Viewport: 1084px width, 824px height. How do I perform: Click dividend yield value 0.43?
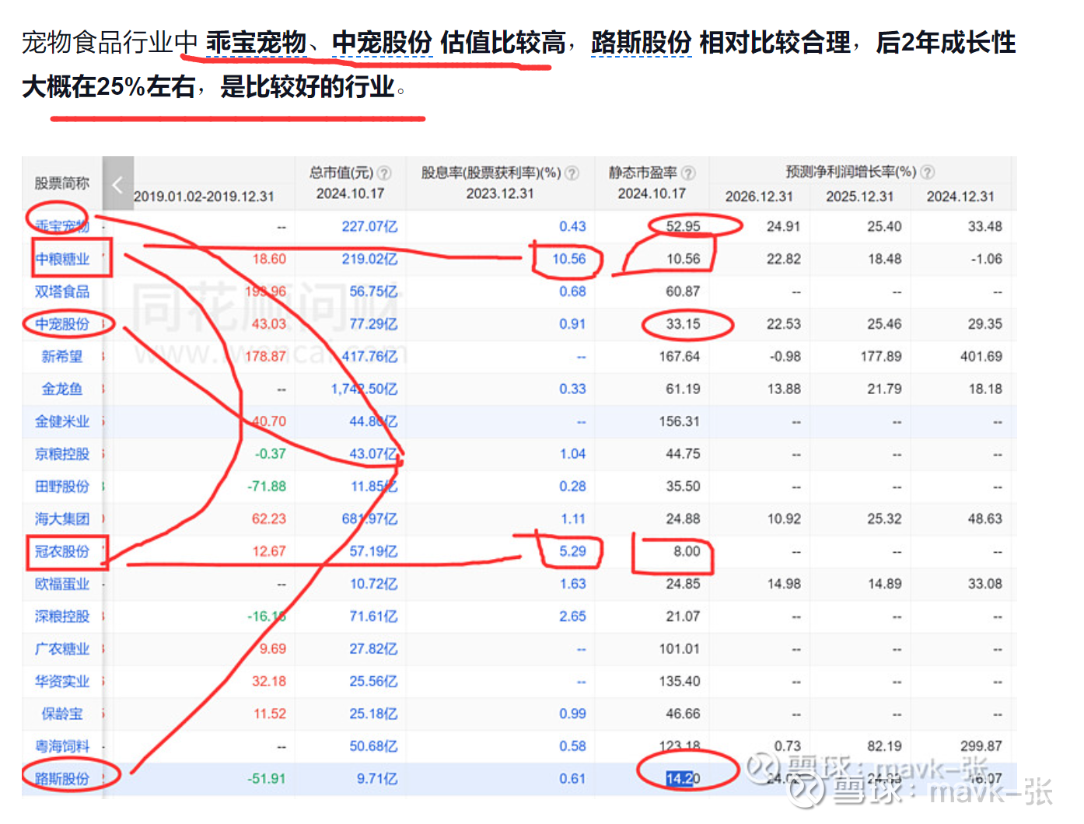572,226
